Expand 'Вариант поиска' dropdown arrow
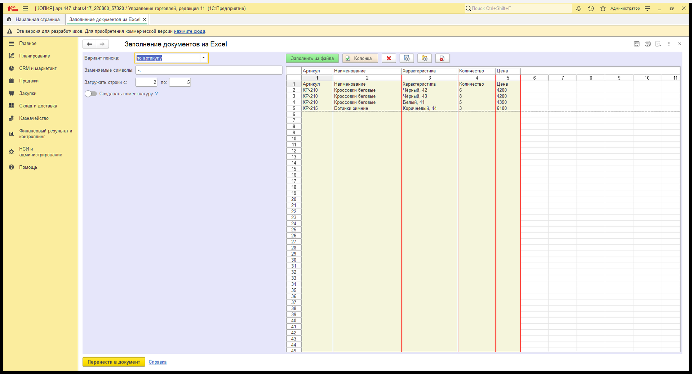692x374 pixels. [x=204, y=58]
